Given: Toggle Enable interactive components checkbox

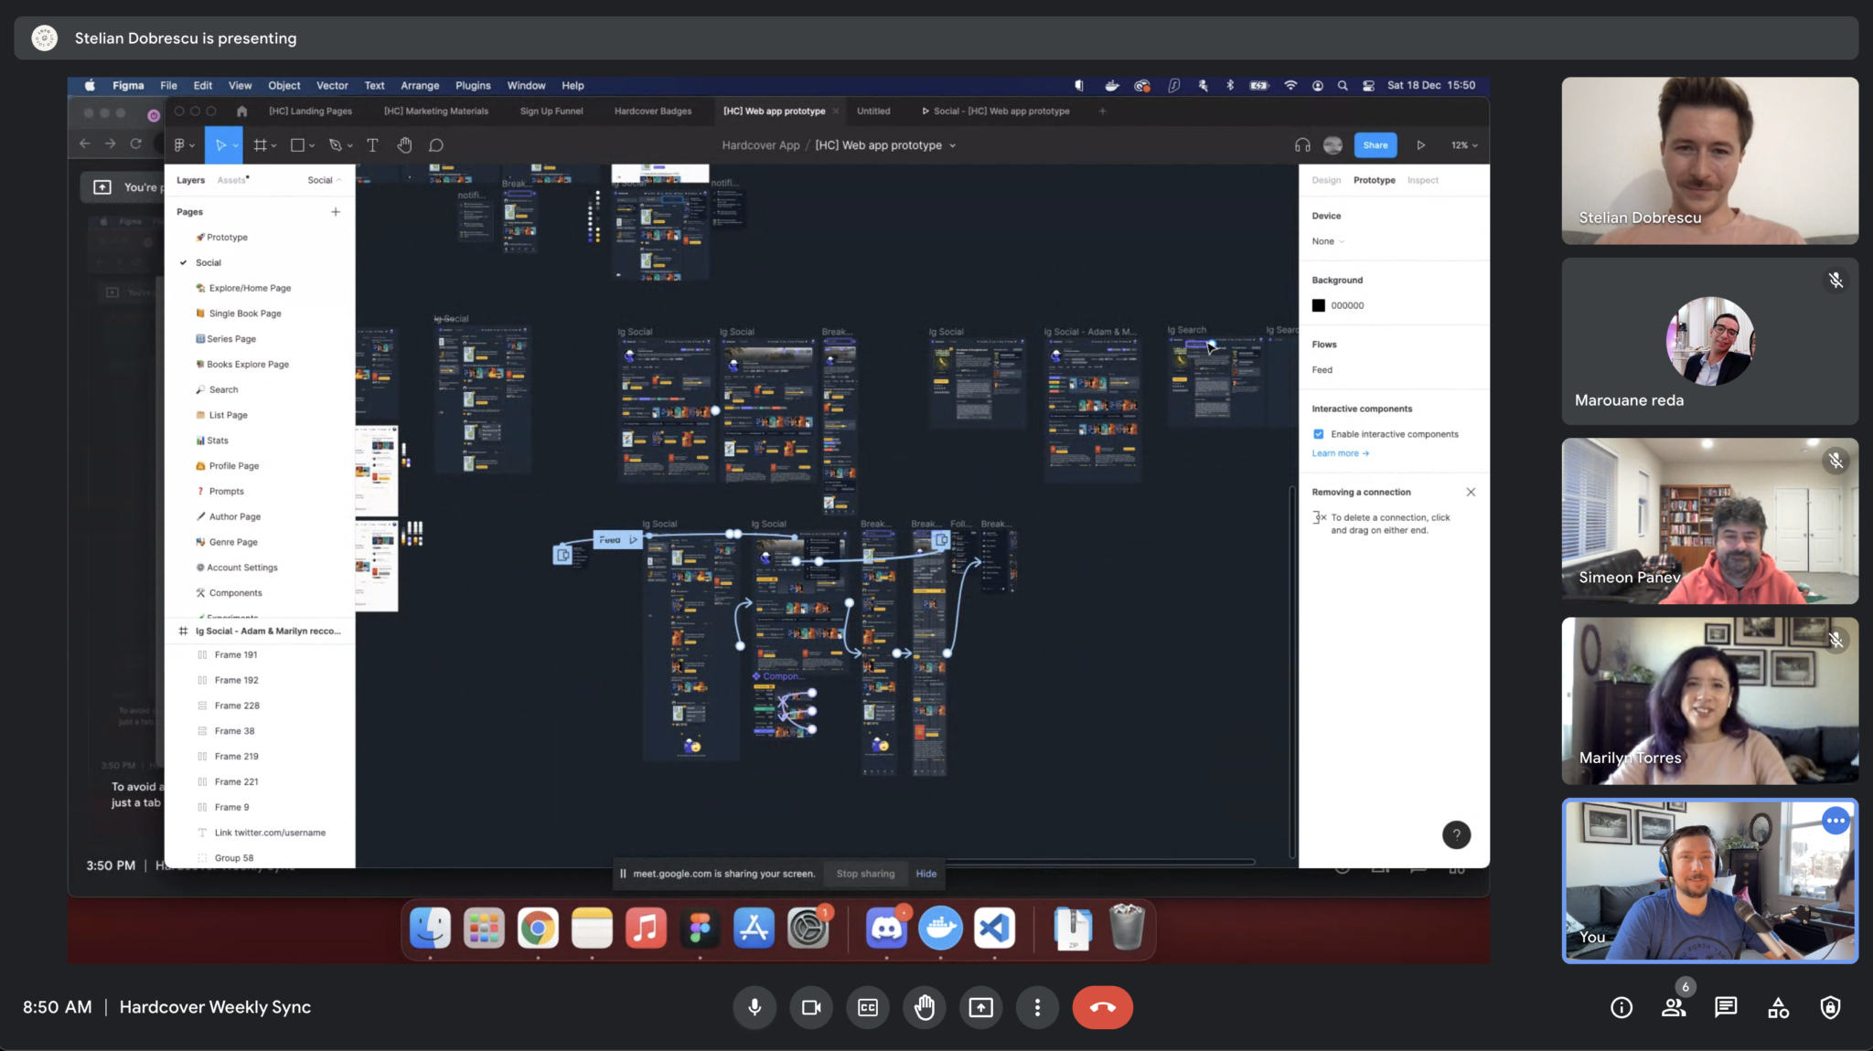Looking at the screenshot, I should pyautogui.click(x=1319, y=434).
